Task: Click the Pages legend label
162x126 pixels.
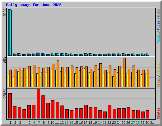Action: (159, 38)
